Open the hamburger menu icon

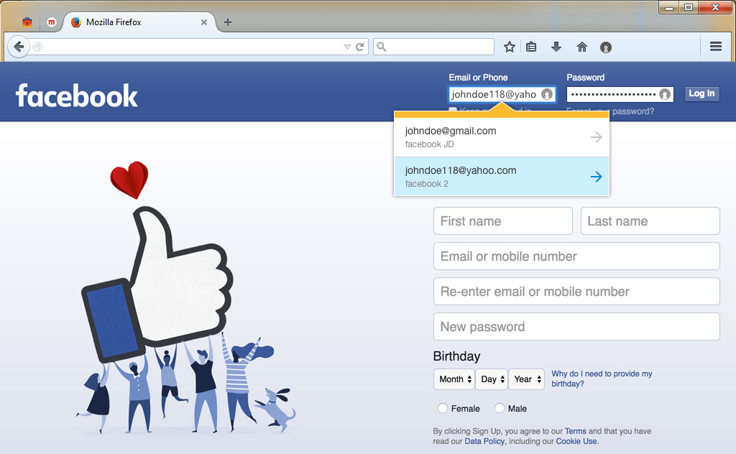[x=716, y=47]
